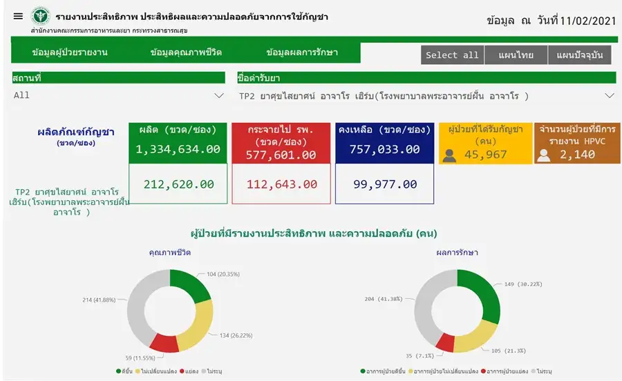Switch to the ข้อมูลผู้ป่วยรายงาน tab
The image size is (622, 381).
[70, 52]
